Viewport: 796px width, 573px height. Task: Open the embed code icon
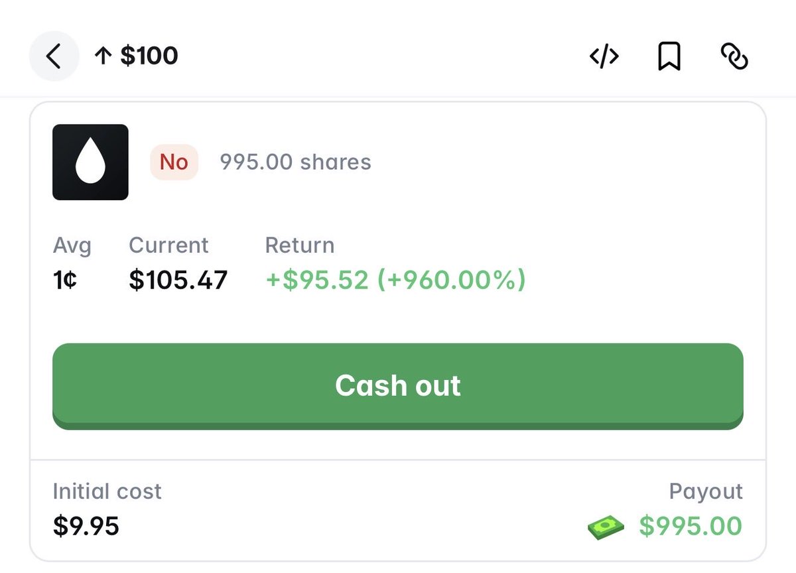tap(604, 57)
